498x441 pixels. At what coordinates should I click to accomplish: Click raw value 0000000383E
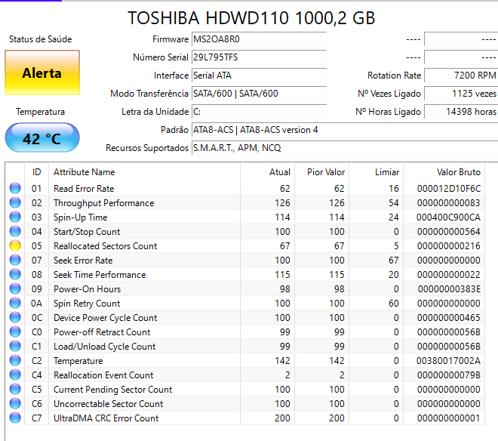click(449, 289)
